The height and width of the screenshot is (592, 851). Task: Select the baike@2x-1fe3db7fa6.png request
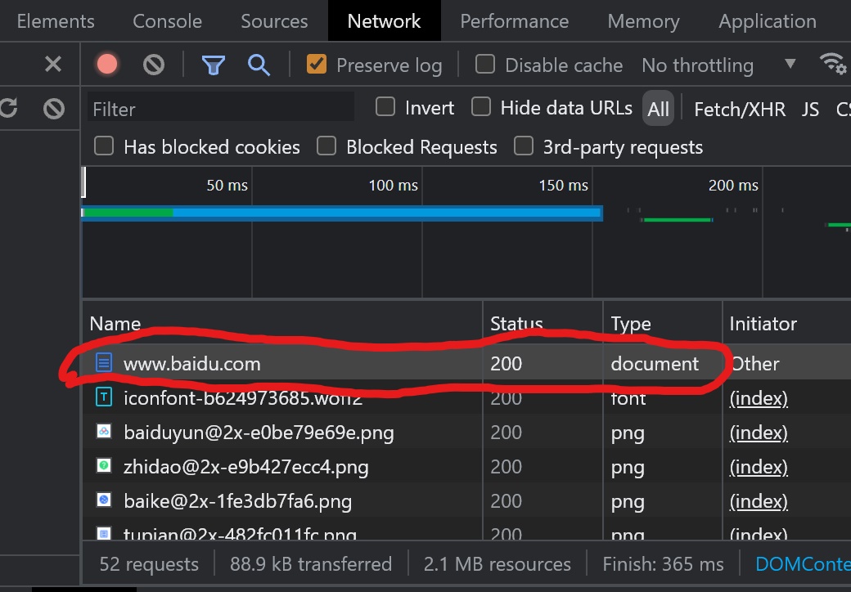coord(466,500)
